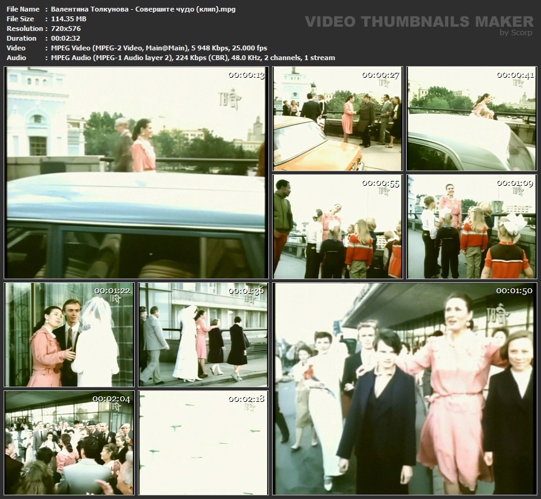The width and height of the screenshot is (541, 499).
Task: Select the thumbnail stamped 00:00:41
Action: [x=472, y=118]
